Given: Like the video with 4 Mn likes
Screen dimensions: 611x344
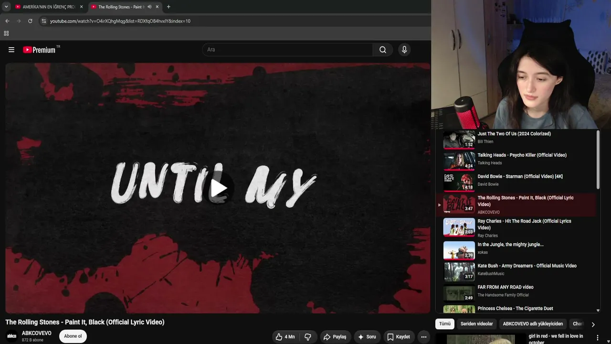Looking at the screenshot, I should [x=285, y=337].
